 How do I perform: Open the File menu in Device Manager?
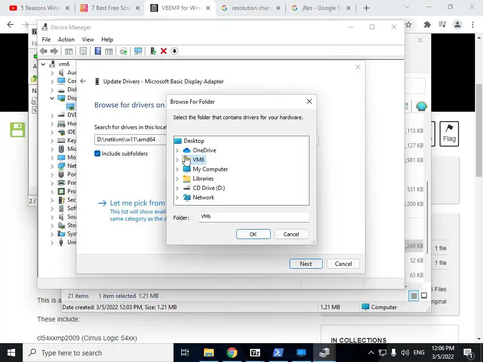click(x=46, y=40)
